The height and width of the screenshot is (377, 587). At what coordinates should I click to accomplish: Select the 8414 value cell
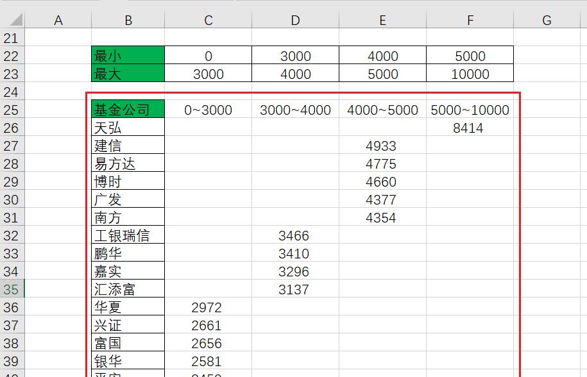click(470, 127)
